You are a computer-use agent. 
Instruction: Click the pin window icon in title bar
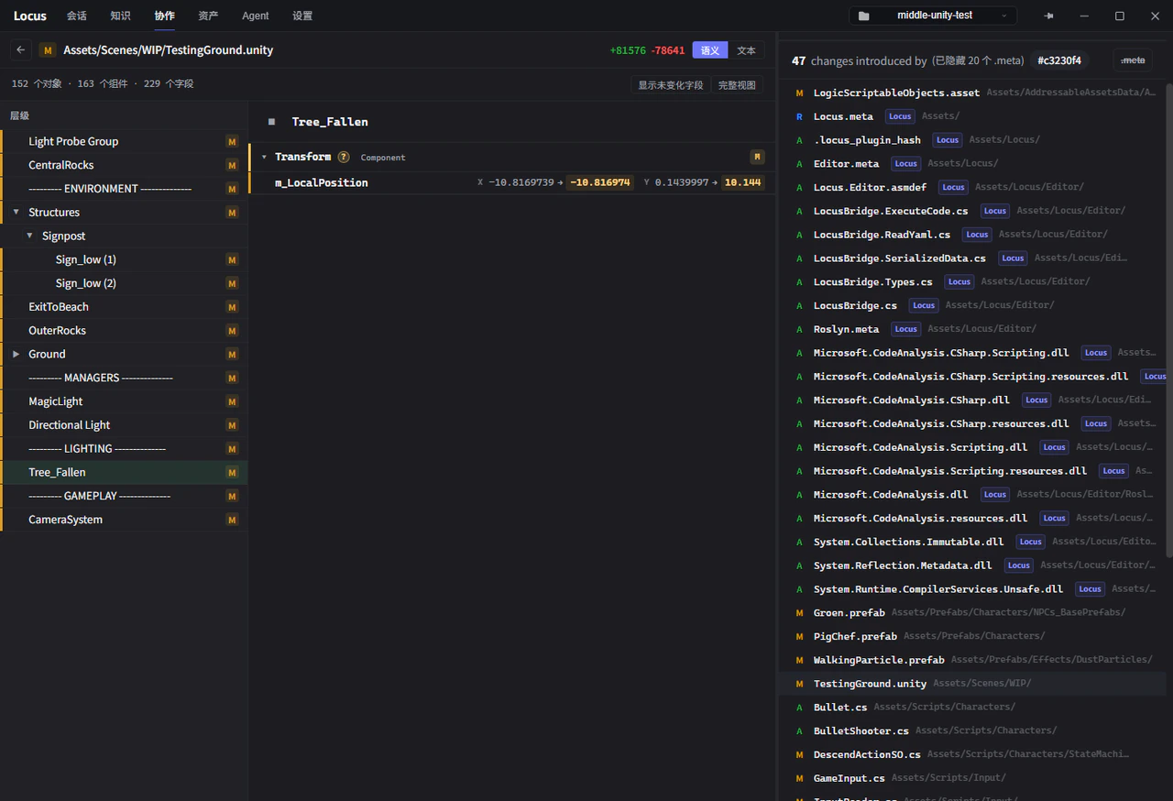tap(1048, 16)
